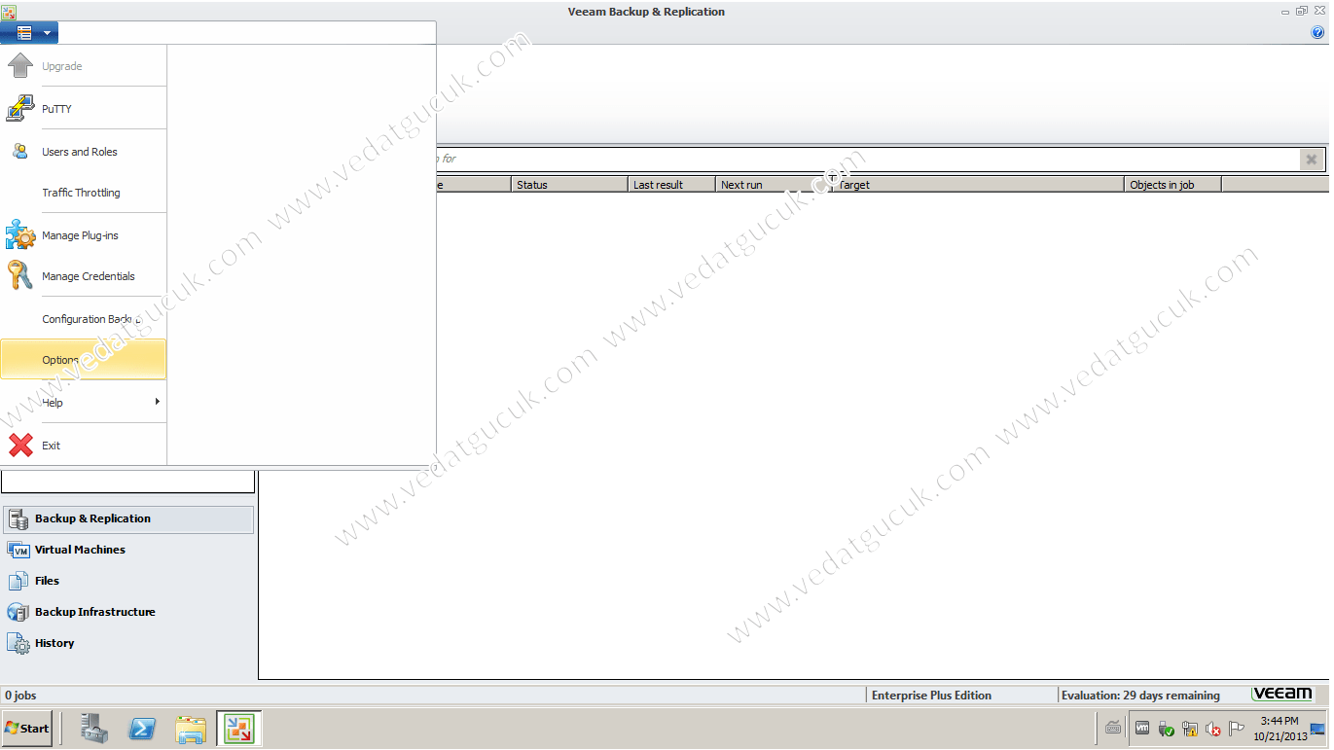This screenshot has height=750, width=1334.
Task: Click the Virtual Machines VM icon
Action: pos(18,551)
